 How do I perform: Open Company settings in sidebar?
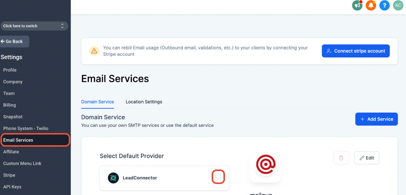tap(13, 82)
